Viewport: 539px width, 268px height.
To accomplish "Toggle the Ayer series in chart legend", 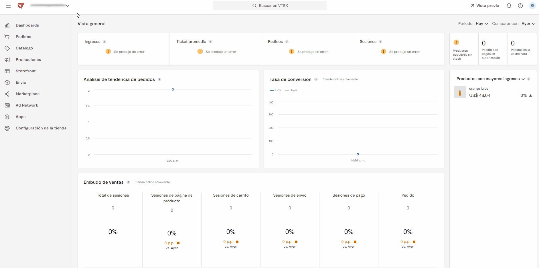I will click(x=291, y=90).
